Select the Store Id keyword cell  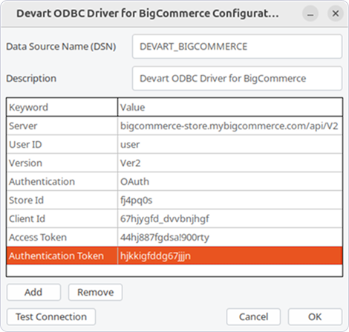62,201
